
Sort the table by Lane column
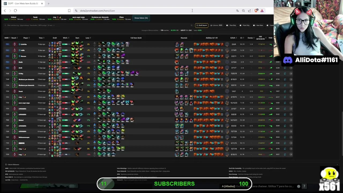[x=88, y=38]
